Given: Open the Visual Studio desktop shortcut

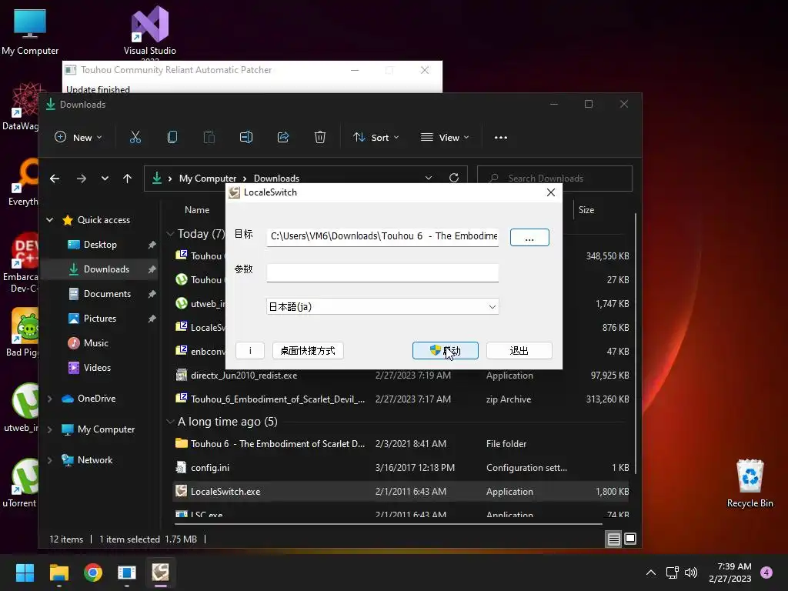Looking at the screenshot, I should [x=150, y=32].
